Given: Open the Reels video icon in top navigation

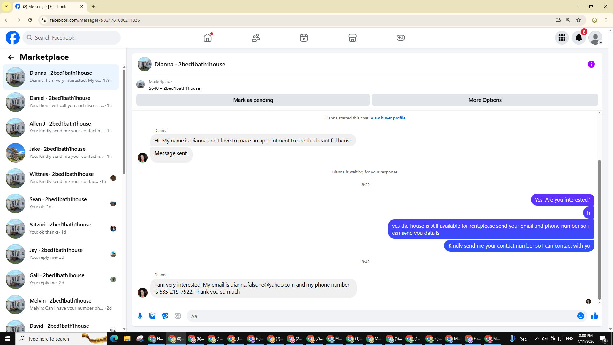Looking at the screenshot, I should (304, 38).
